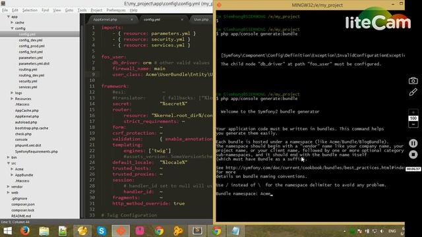
Task: Open the first Chrome icon in the taskbar
Action: tap(159, 231)
